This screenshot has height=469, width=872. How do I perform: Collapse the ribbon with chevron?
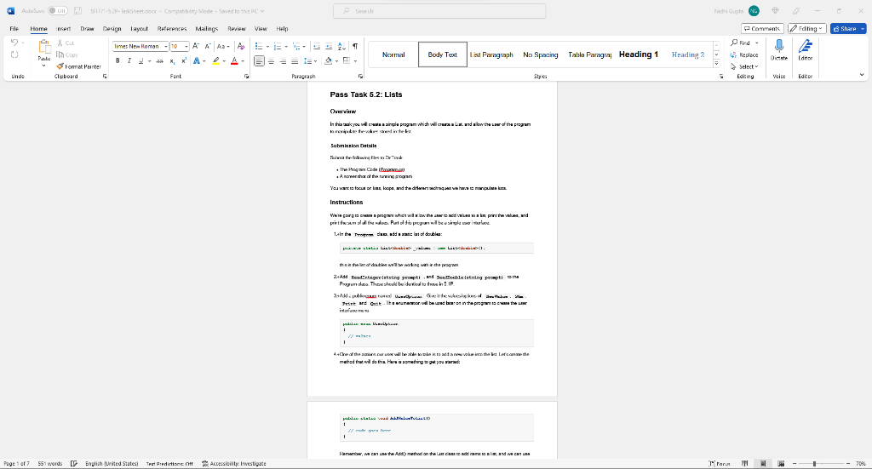point(862,74)
